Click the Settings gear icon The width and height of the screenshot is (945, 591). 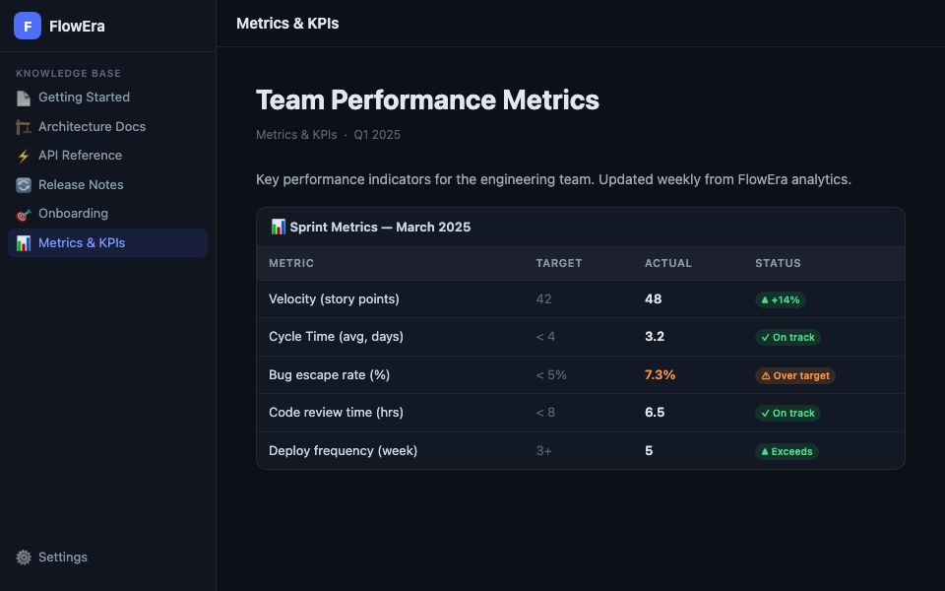click(24, 558)
